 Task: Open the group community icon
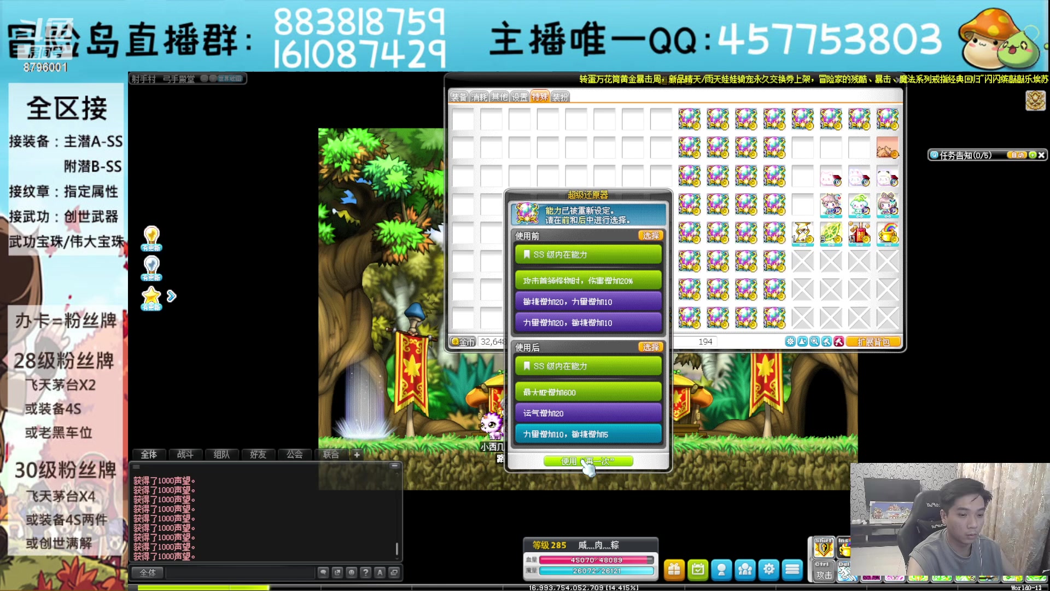745,570
